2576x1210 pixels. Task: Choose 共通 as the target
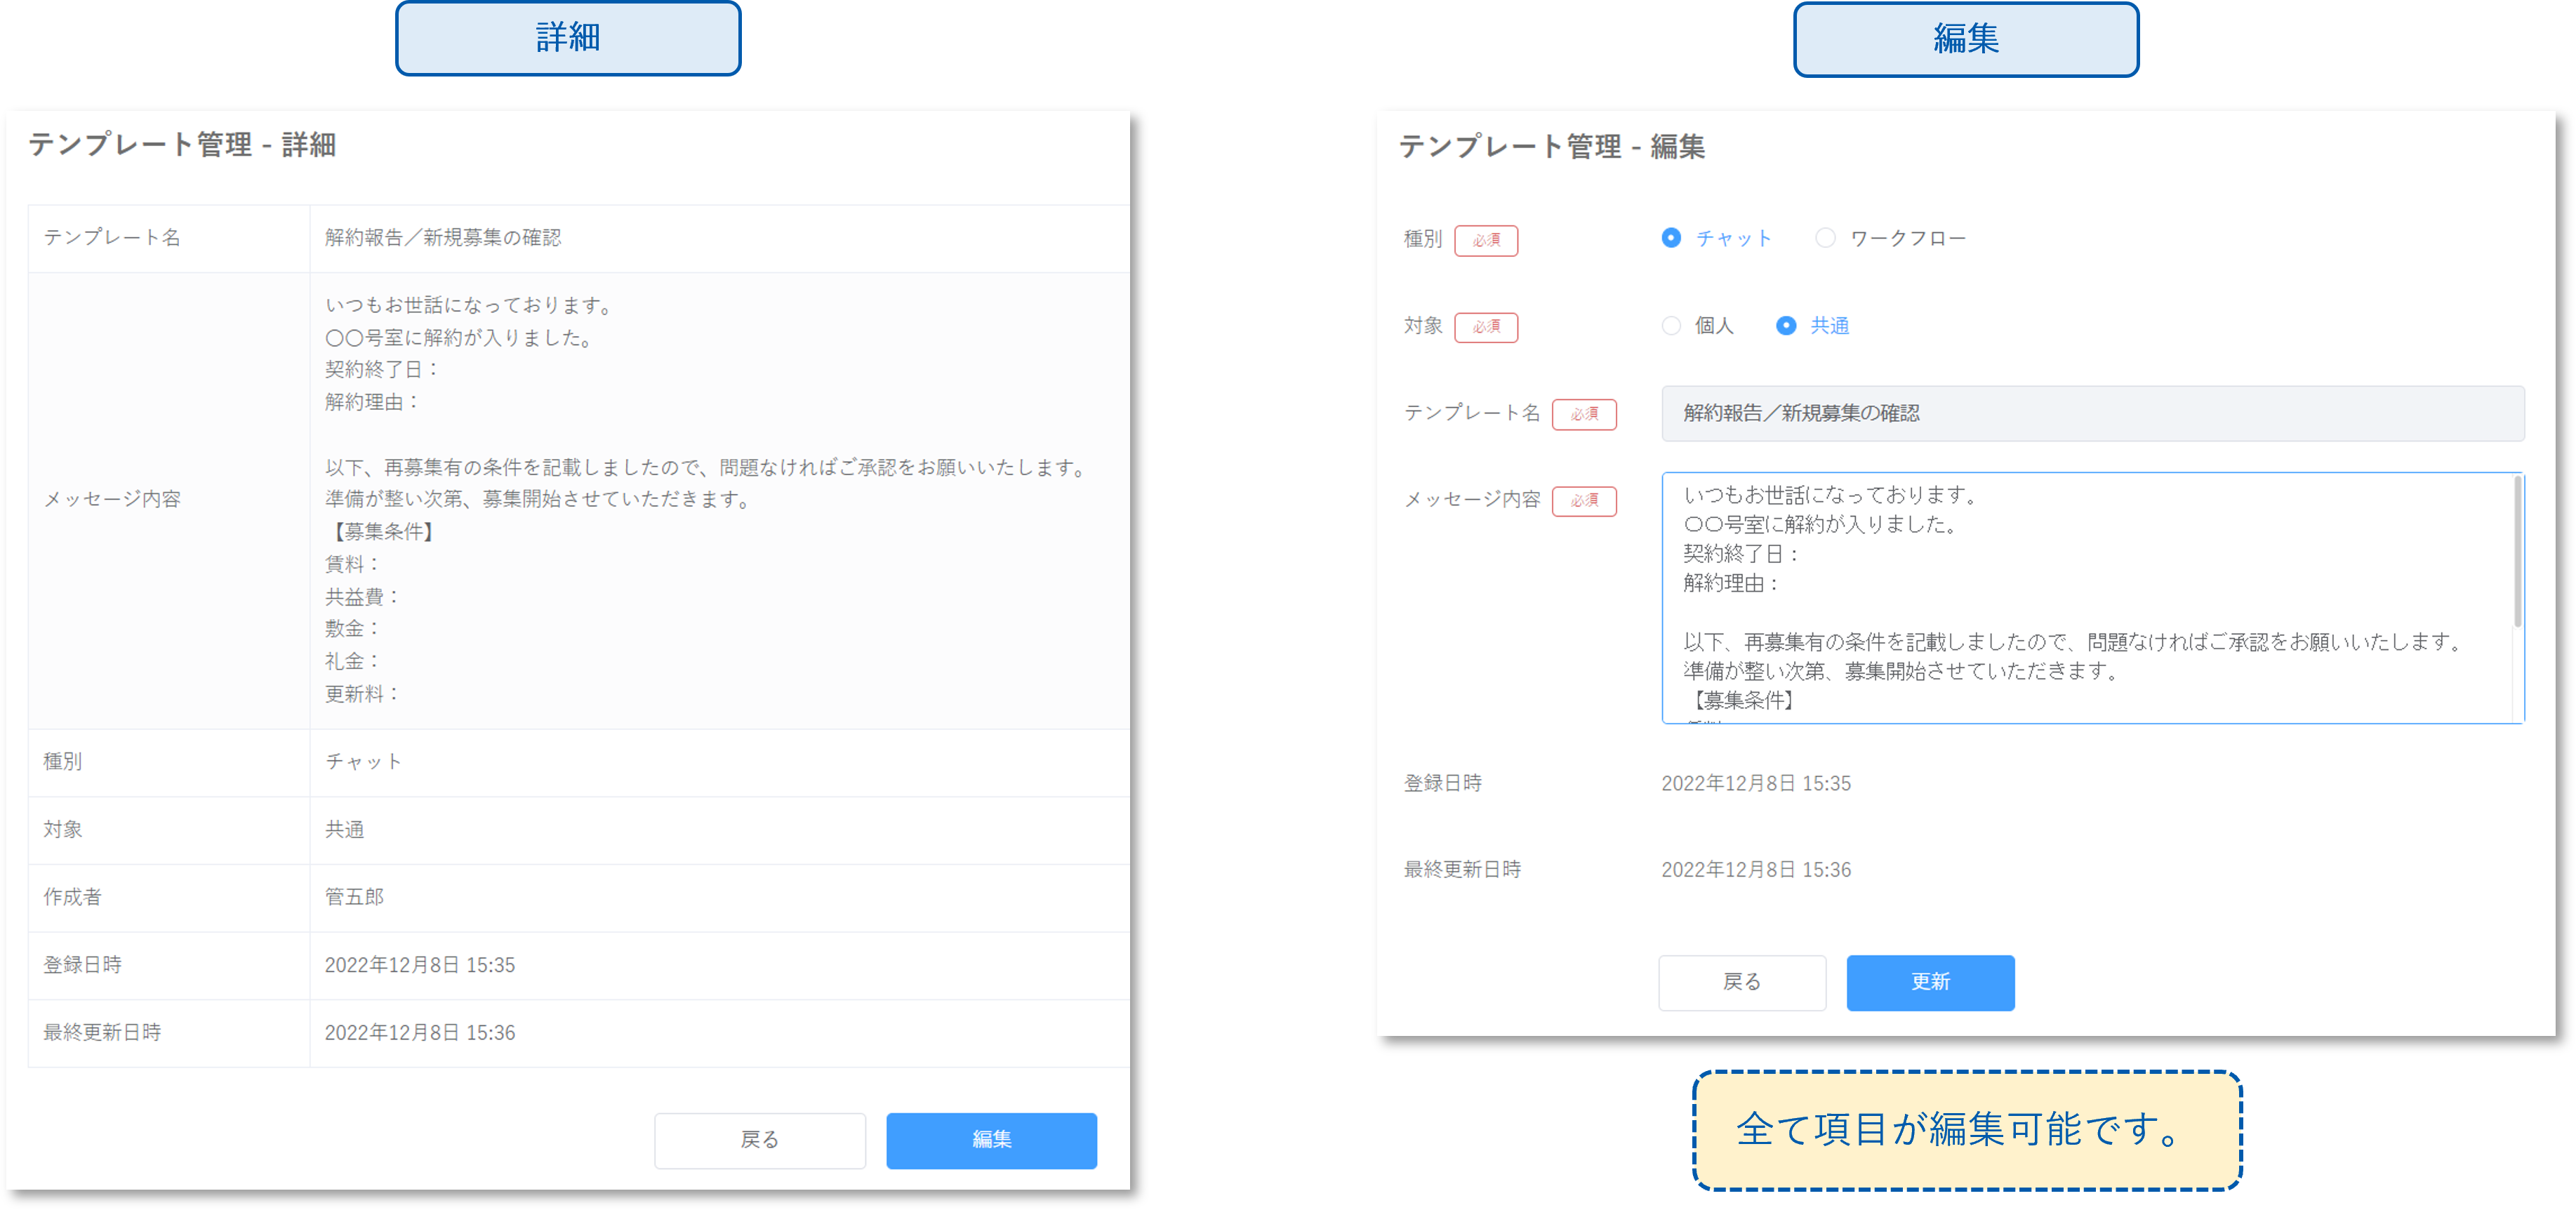(x=1786, y=326)
